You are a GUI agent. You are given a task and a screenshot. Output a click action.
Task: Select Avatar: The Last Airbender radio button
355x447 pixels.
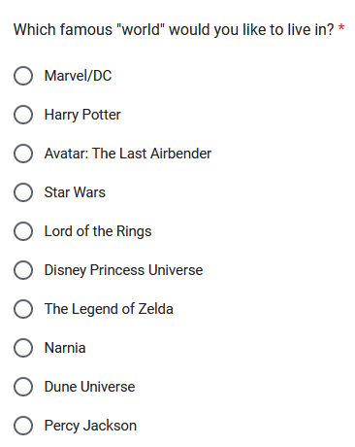click(x=23, y=154)
